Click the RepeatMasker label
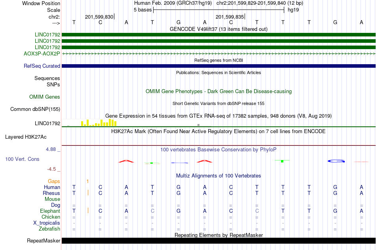376x250 pixels. [x=44, y=240]
